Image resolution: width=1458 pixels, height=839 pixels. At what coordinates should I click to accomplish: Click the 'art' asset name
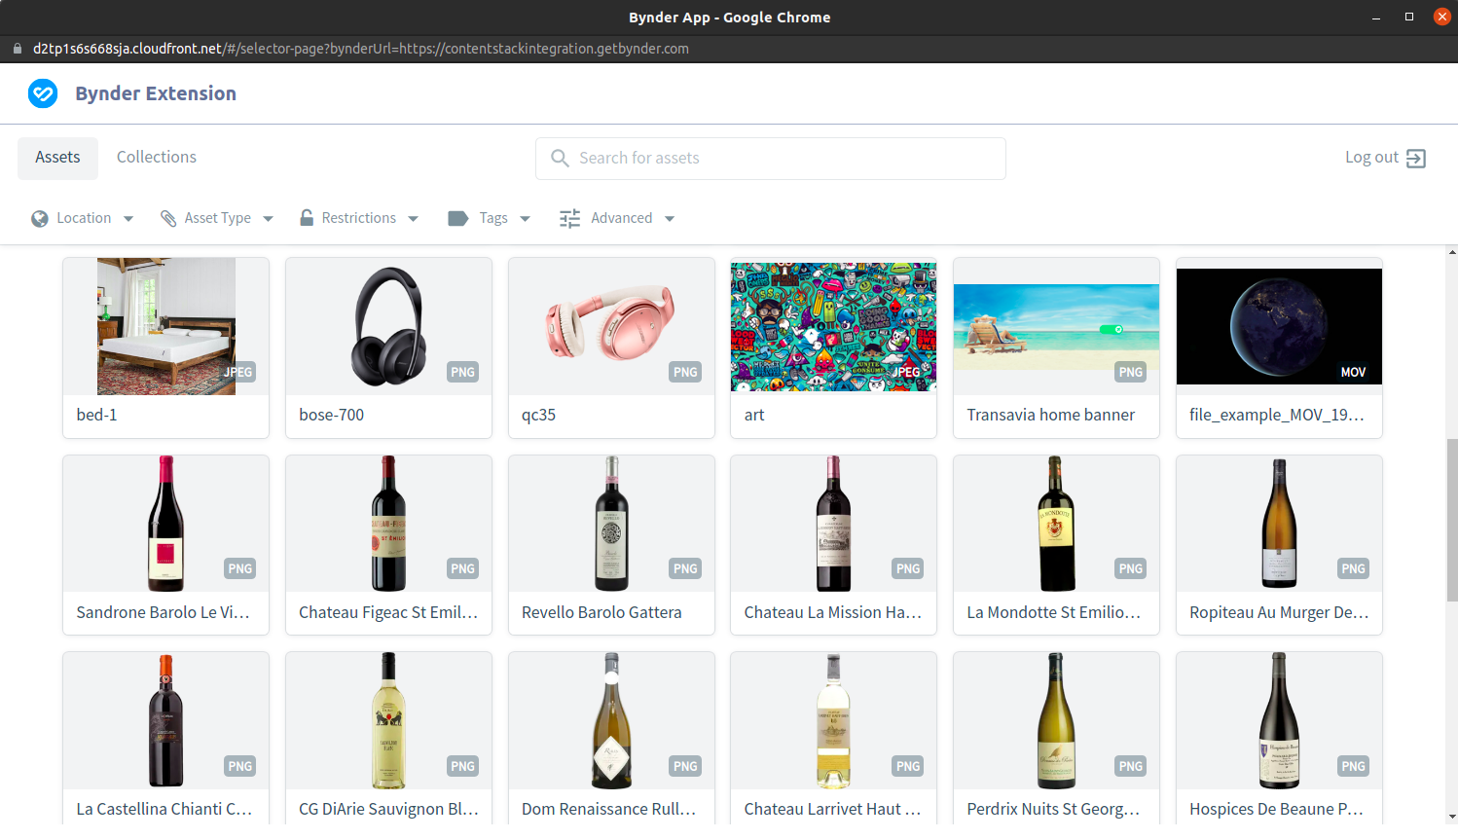[754, 416]
